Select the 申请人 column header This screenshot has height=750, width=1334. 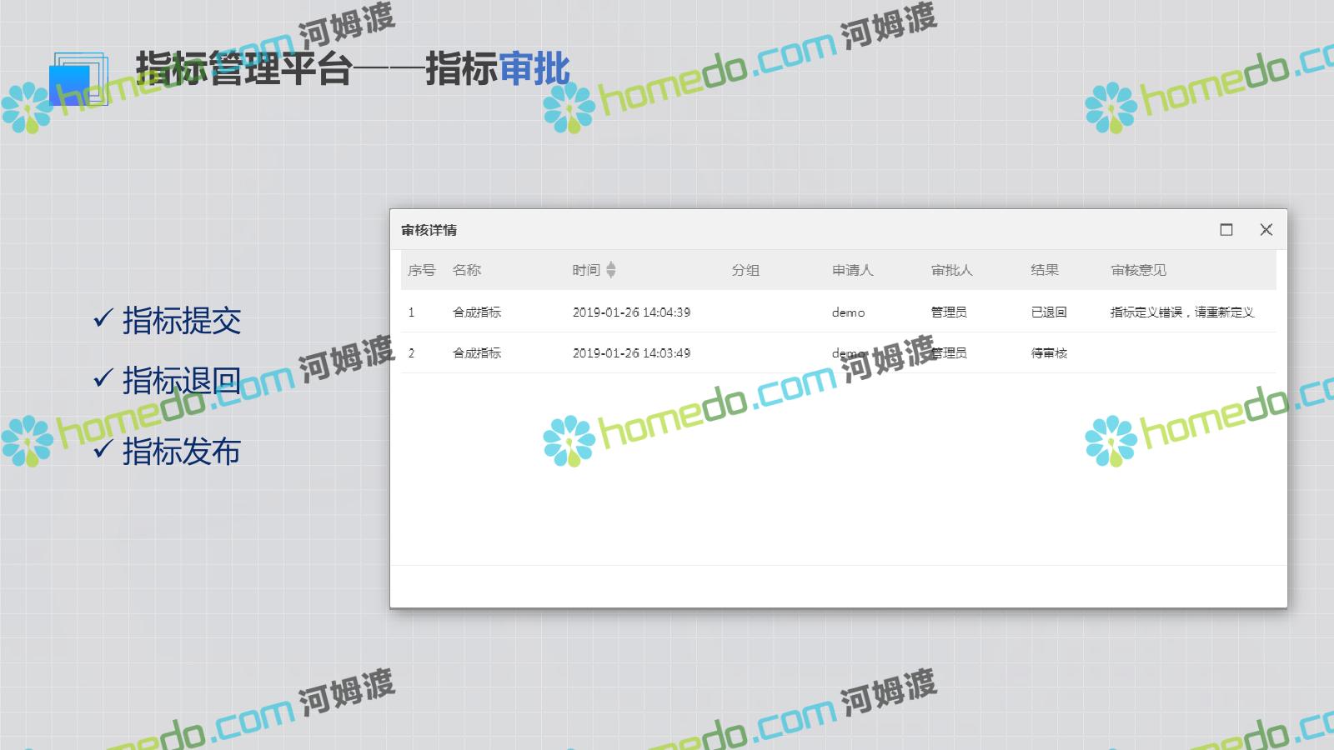click(852, 270)
